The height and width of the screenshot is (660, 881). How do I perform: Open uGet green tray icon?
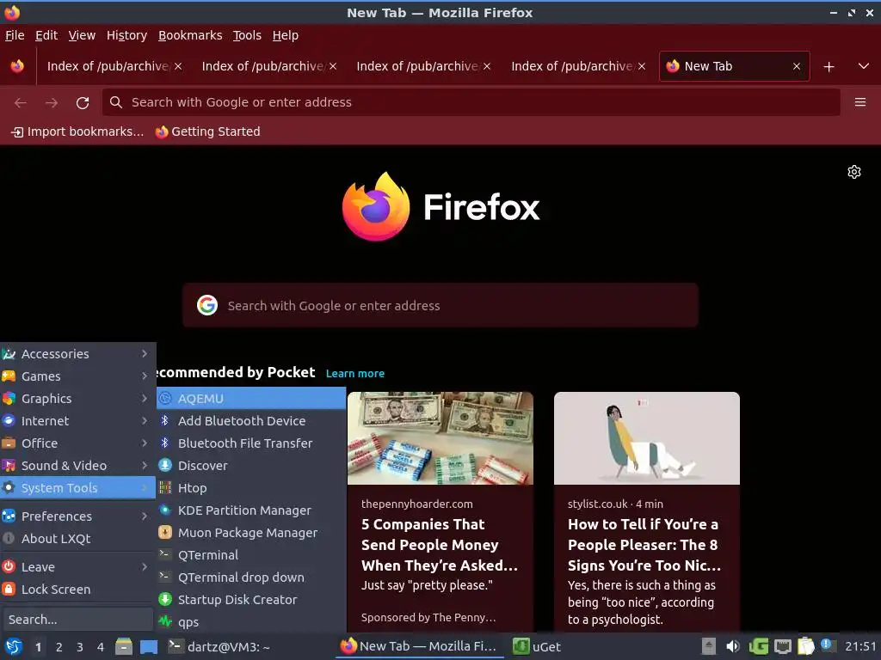(759, 646)
